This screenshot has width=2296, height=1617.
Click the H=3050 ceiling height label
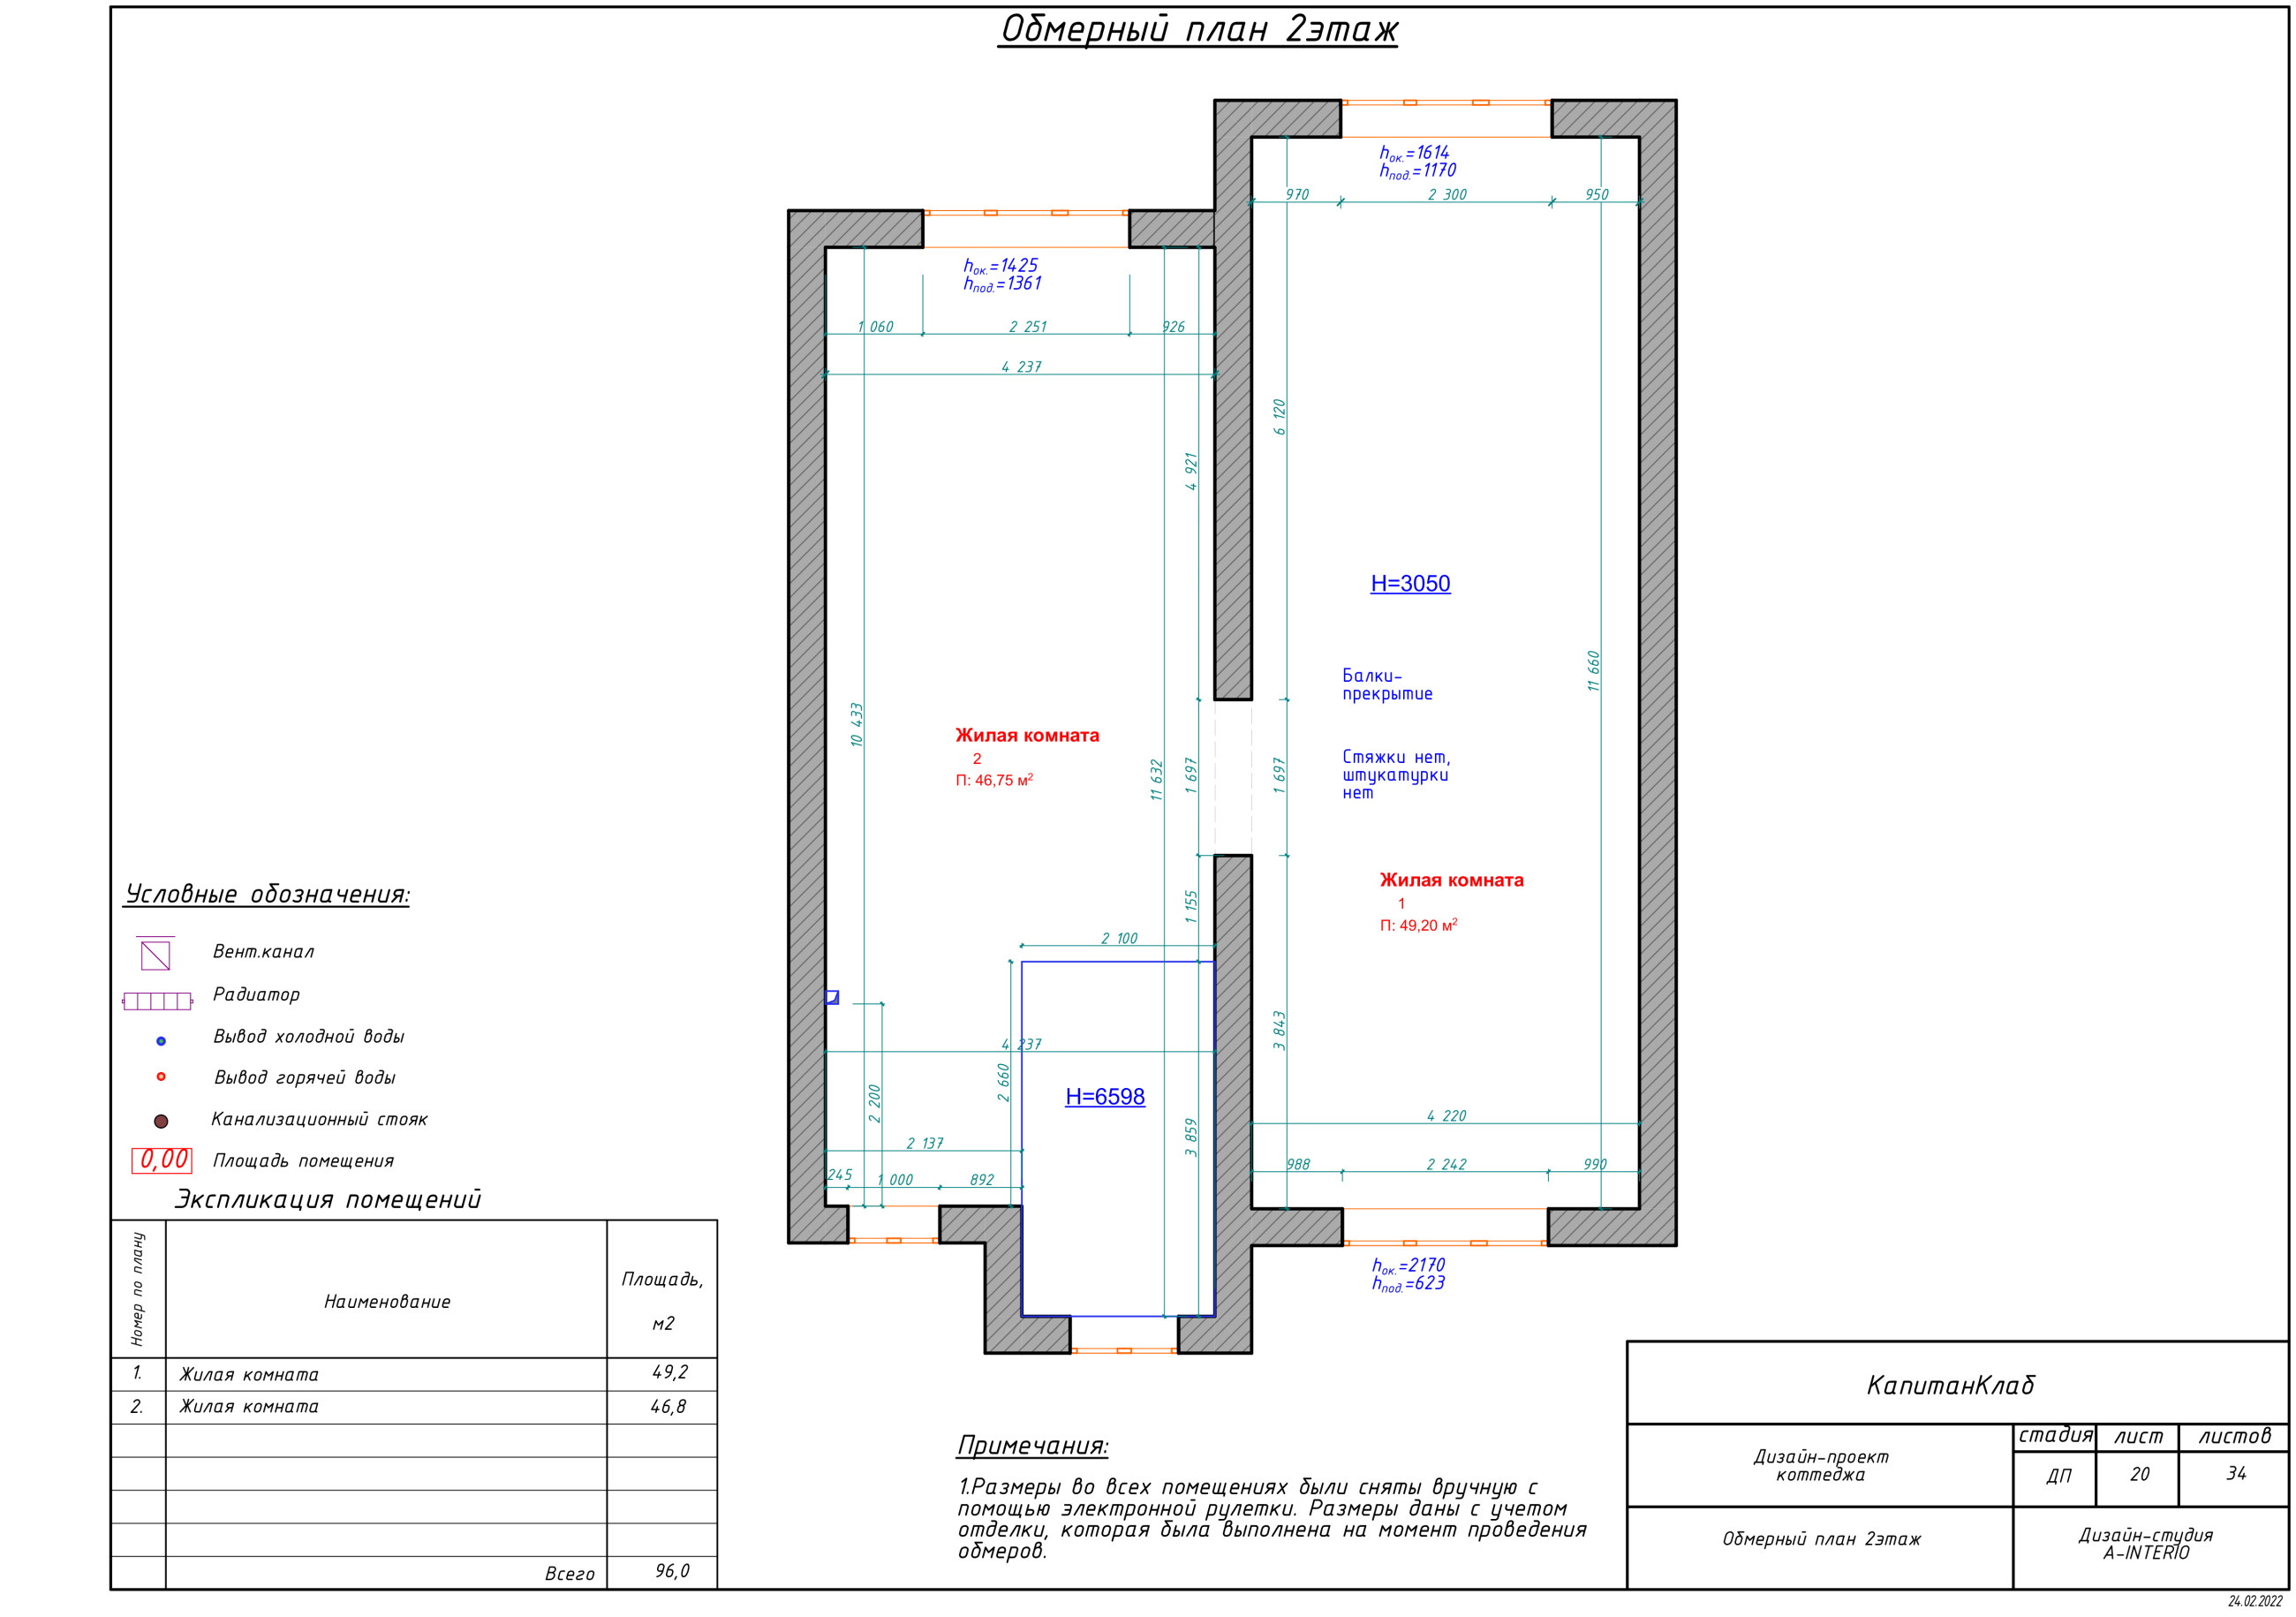pyautogui.click(x=1409, y=583)
